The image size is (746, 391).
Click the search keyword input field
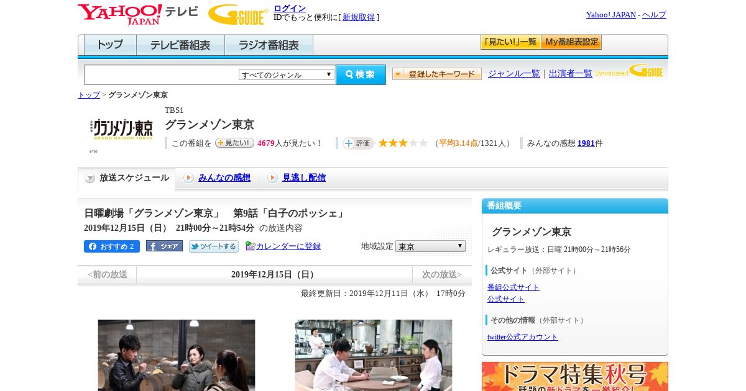(x=161, y=74)
